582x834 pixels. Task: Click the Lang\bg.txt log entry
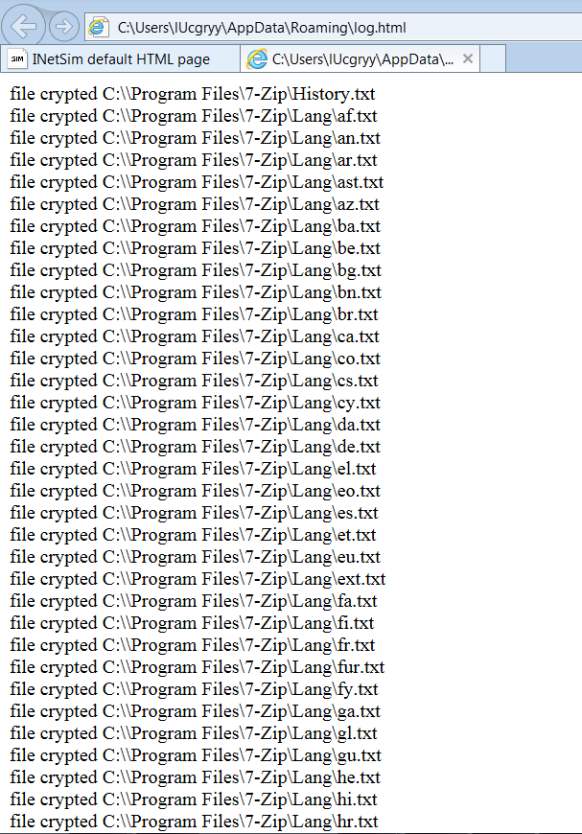pos(196,270)
